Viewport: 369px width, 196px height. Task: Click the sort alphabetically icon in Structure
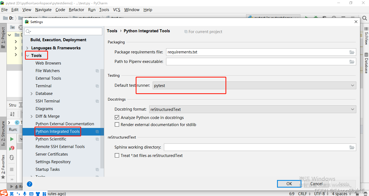tap(12, 114)
